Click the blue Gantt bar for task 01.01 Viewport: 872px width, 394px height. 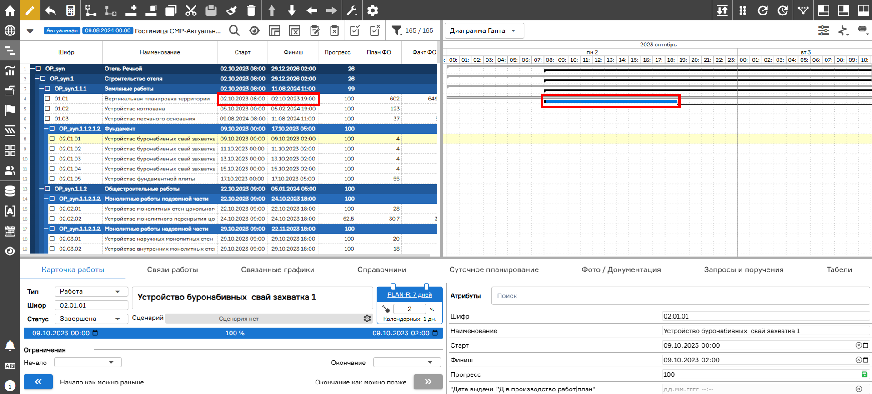tap(611, 101)
